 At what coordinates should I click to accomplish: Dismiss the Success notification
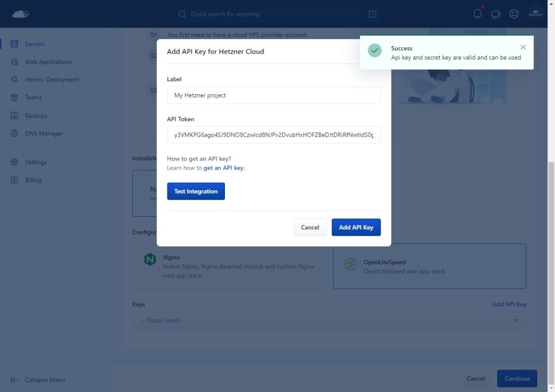click(x=522, y=48)
